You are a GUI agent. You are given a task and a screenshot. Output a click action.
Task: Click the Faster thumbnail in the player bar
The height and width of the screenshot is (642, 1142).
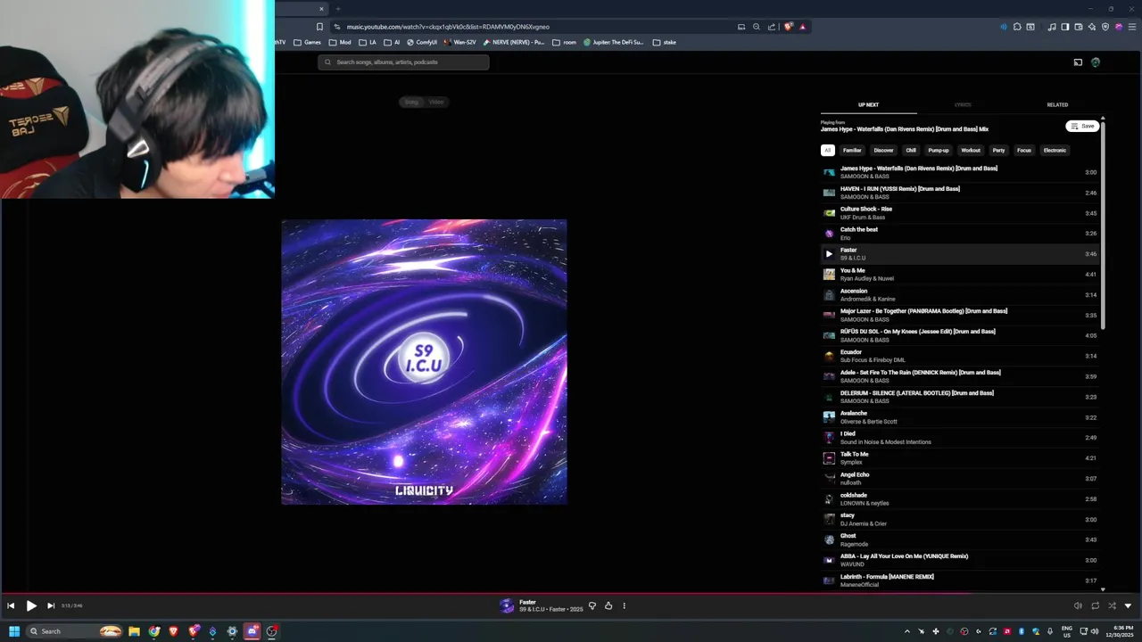point(507,605)
